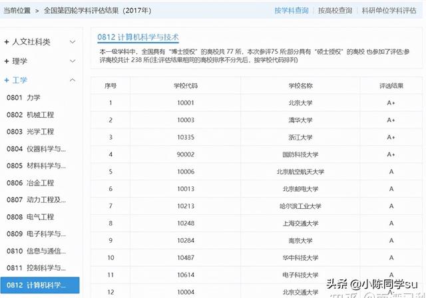Switch to the 按学科查询 tab
This screenshot has height=298, width=426.
point(291,11)
